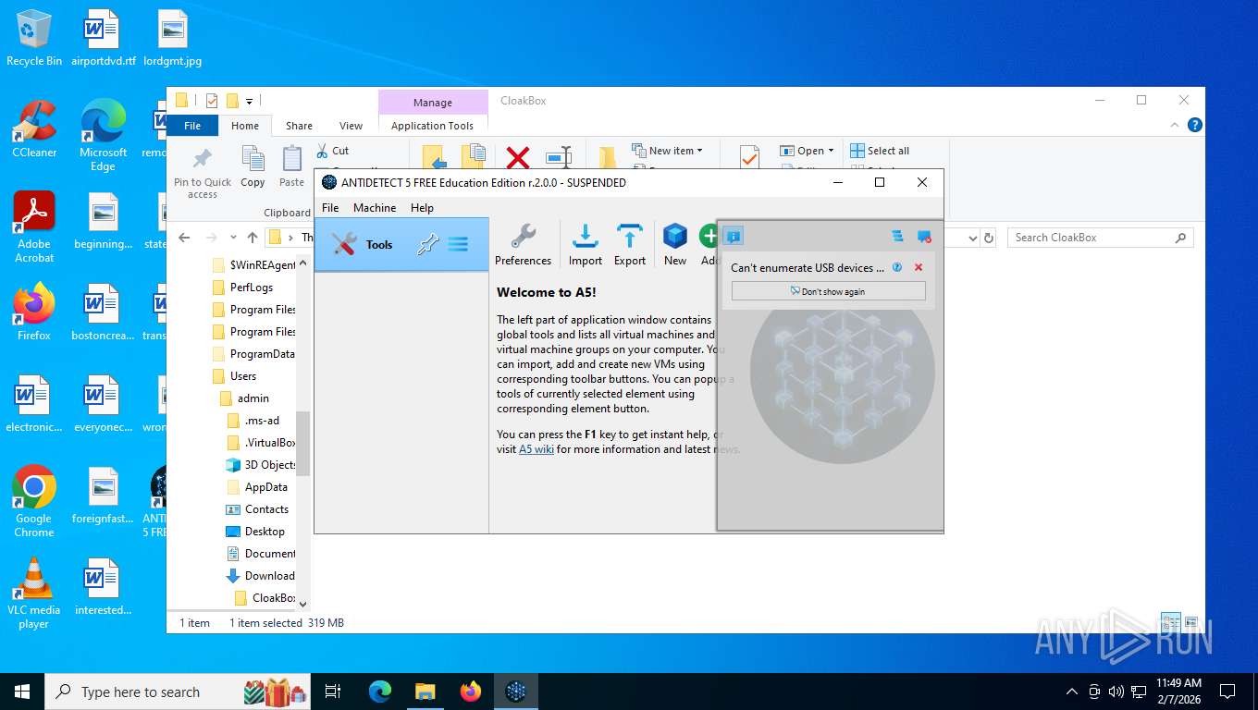Click the taskbar search box
Viewport: 1258px width, 710px height.
[x=179, y=692]
